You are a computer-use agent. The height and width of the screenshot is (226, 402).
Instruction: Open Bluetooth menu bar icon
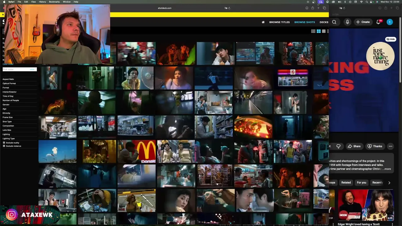tap(345, 2)
